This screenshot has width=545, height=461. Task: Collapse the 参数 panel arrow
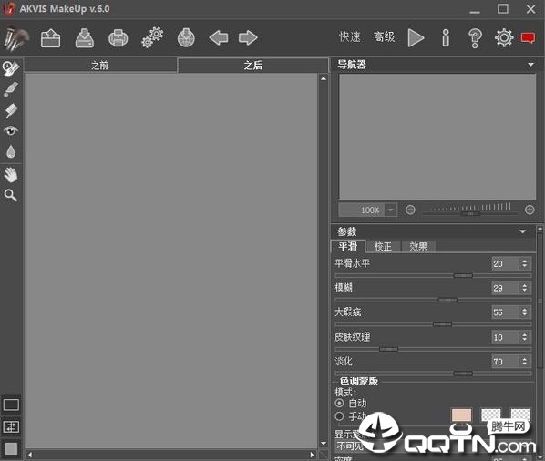point(522,231)
